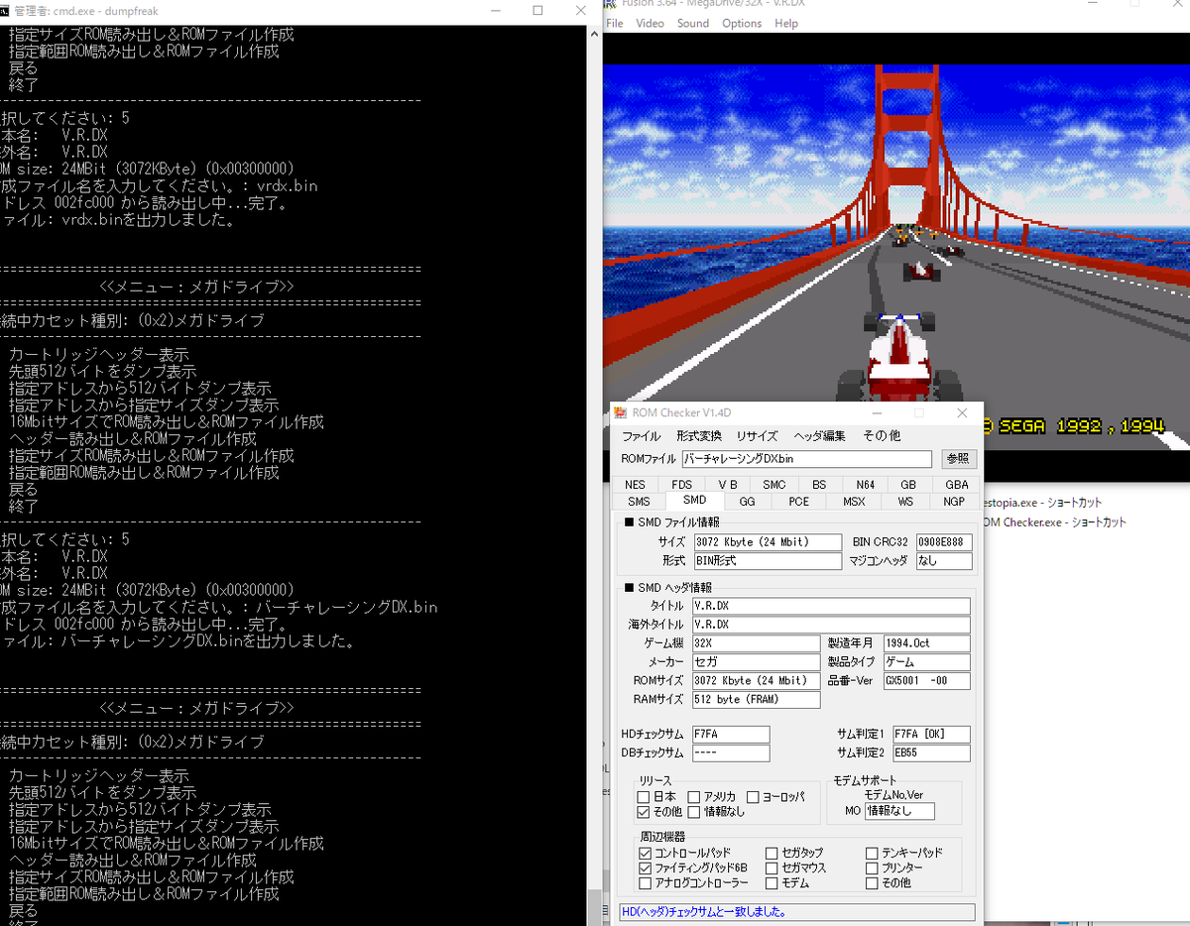Screen dimensions: 1190x926
Task: Switch to the SMC tab
Action: 774,485
